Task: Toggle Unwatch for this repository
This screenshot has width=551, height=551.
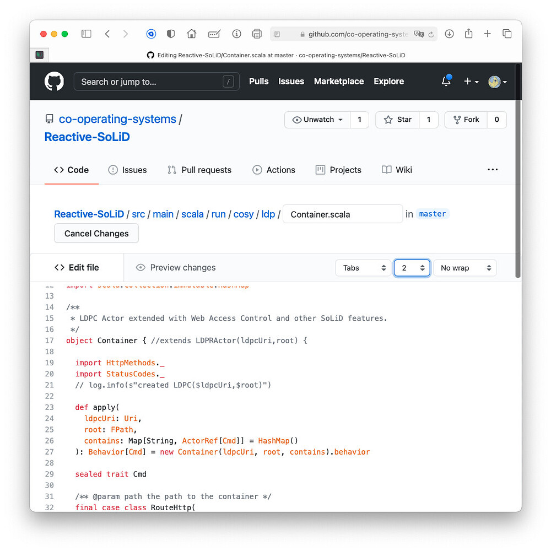Action: click(317, 120)
